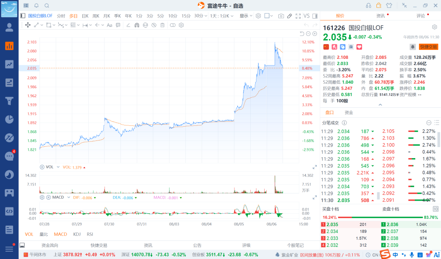Toggle right quote panel visibility
The height and width of the screenshot is (259, 441).
315,16
